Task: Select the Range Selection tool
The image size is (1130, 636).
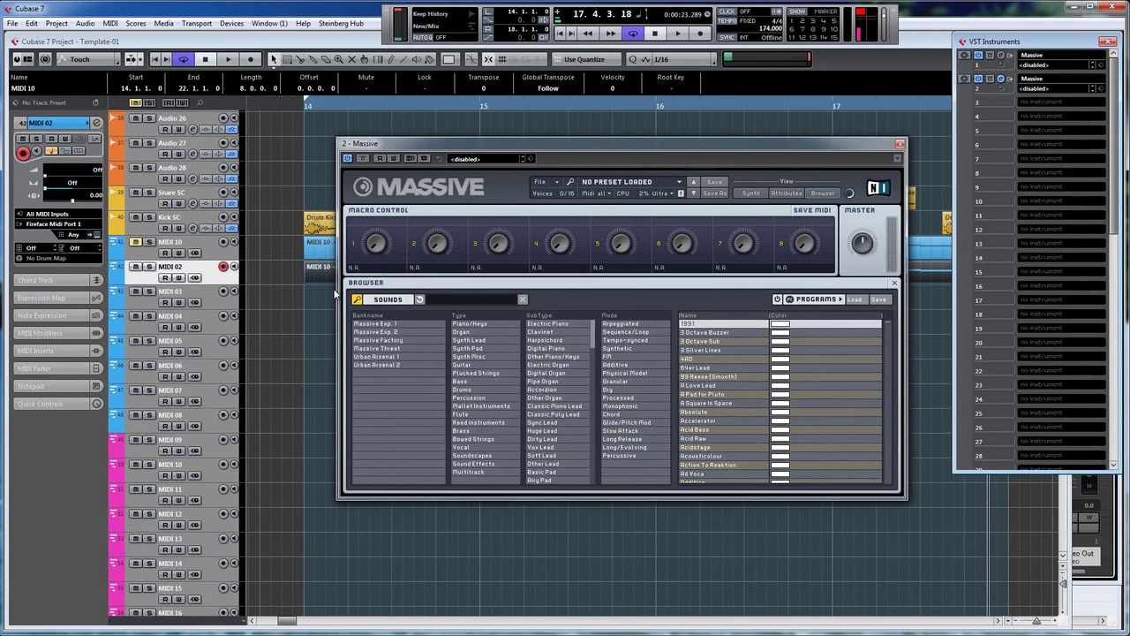Action: [x=287, y=59]
